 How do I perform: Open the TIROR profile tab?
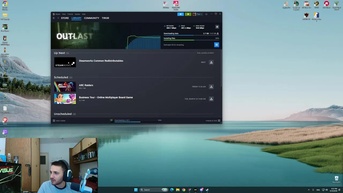pos(105,18)
